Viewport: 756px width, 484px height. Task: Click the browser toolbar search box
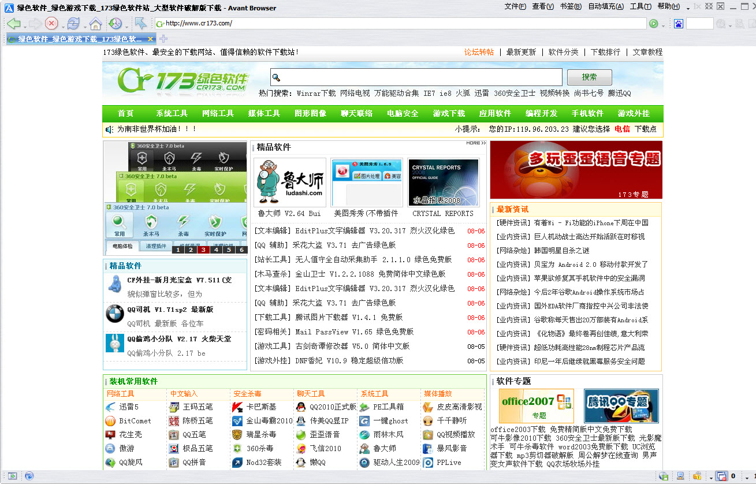700,24
